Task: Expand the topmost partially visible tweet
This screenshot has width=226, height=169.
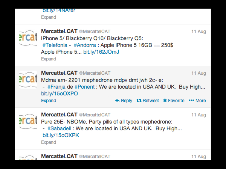Action: (x=49, y=17)
